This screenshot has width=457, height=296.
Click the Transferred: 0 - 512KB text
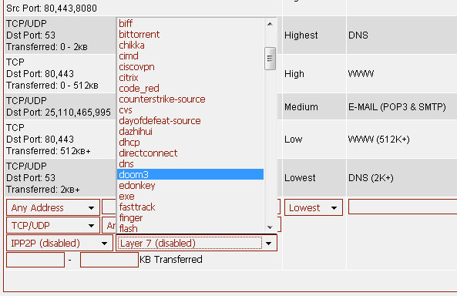click(x=52, y=86)
